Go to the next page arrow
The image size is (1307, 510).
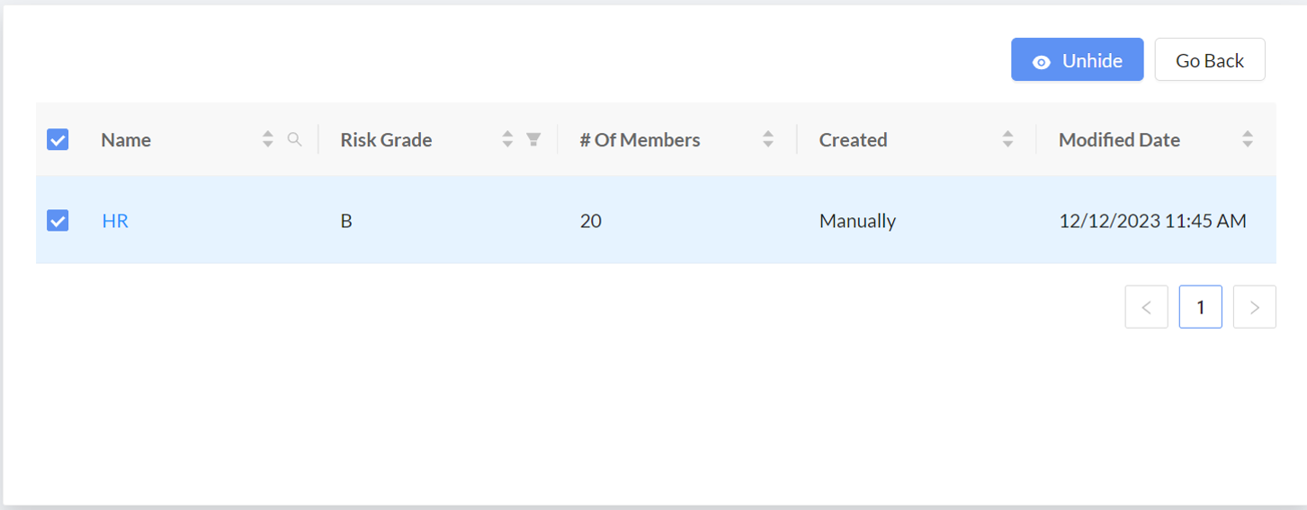pyautogui.click(x=1255, y=307)
